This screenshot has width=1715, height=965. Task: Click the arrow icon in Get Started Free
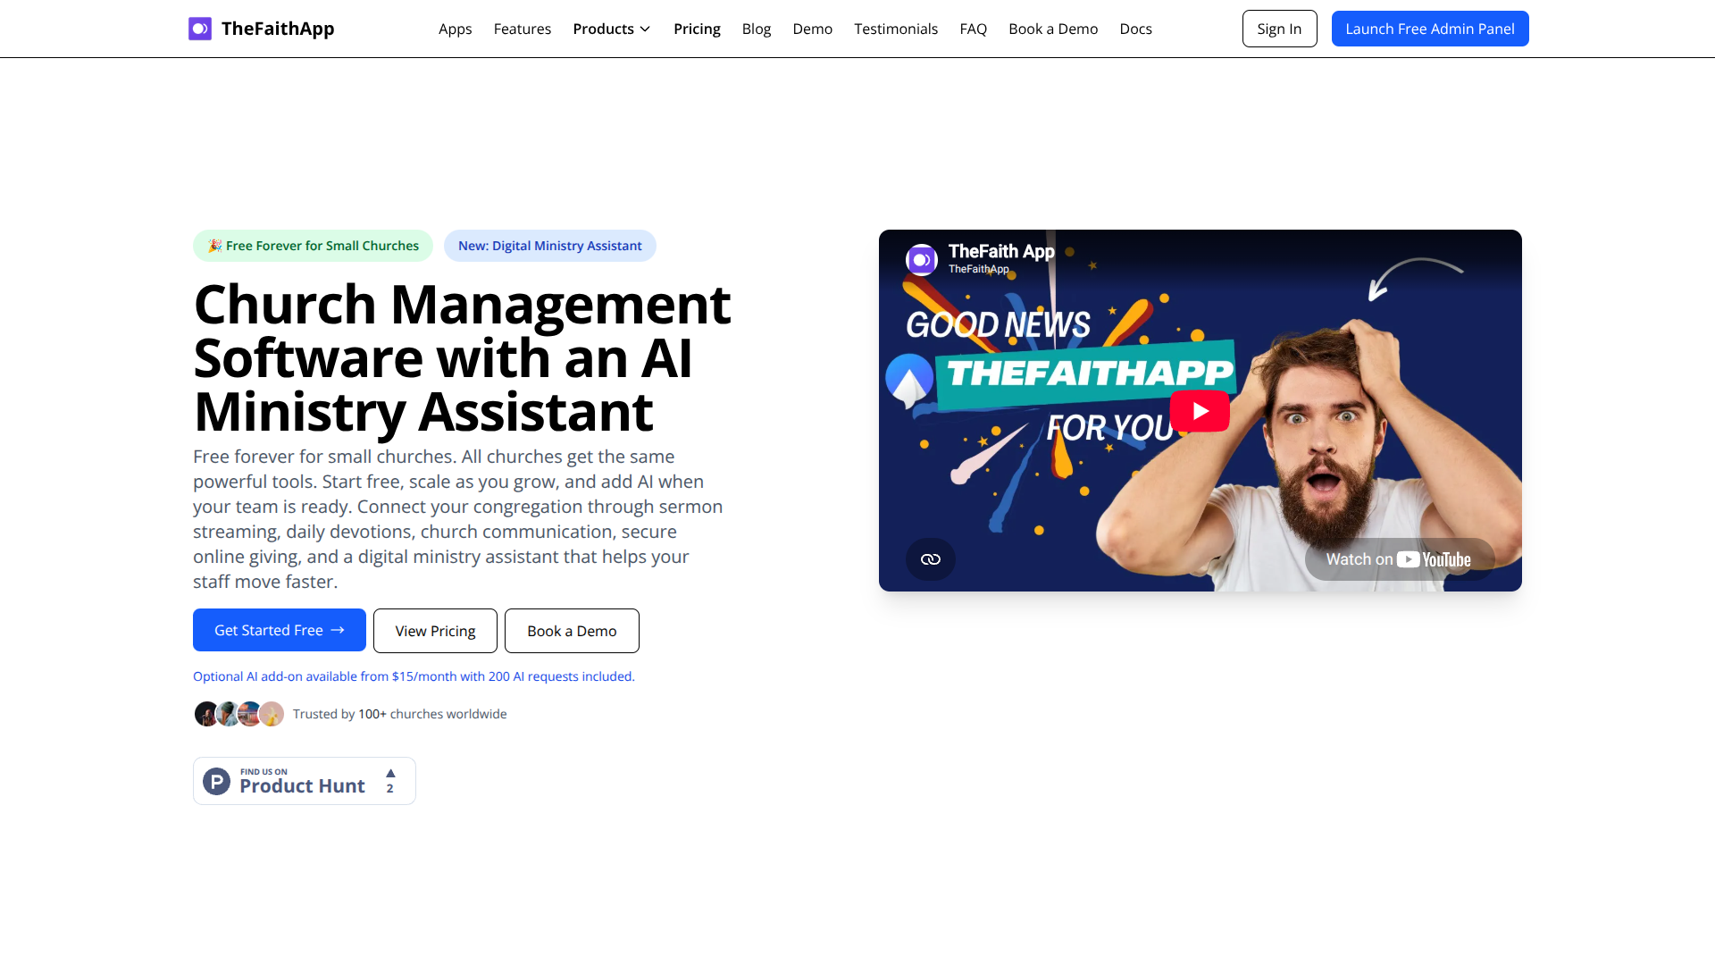[x=338, y=630]
